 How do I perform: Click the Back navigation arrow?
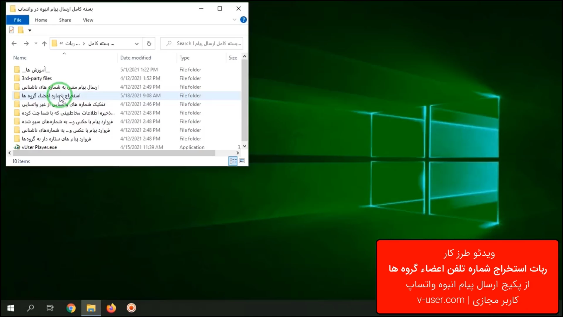(x=14, y=43)
